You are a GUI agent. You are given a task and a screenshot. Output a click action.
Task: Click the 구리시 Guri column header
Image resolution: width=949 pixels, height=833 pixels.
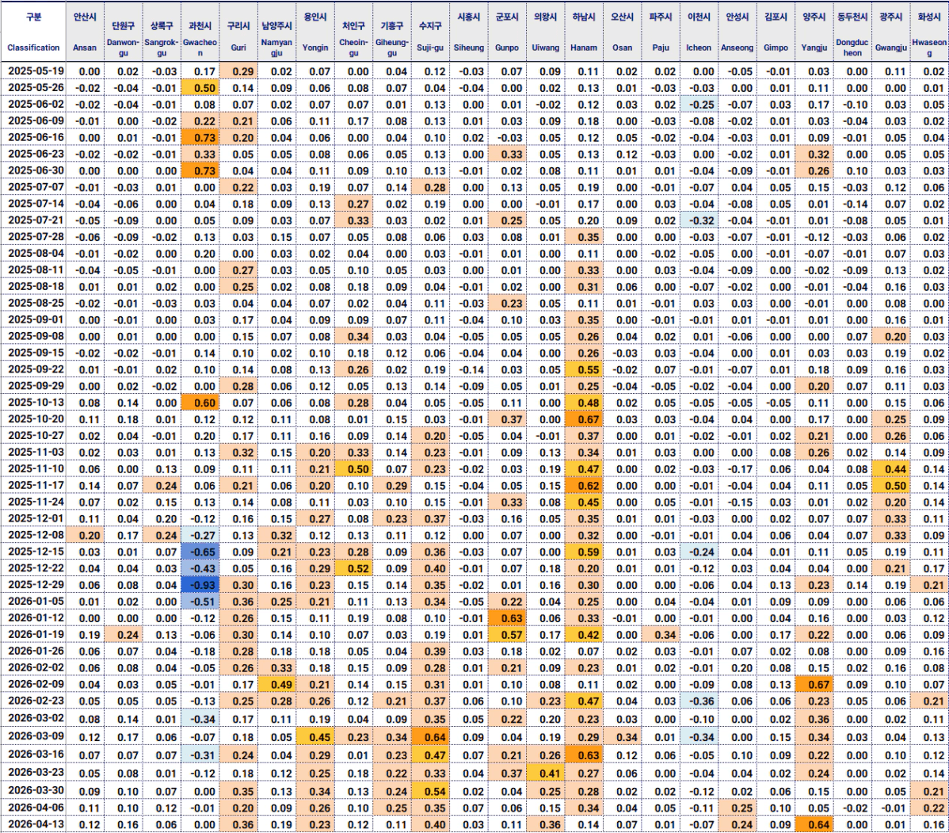tap(238, 31)
